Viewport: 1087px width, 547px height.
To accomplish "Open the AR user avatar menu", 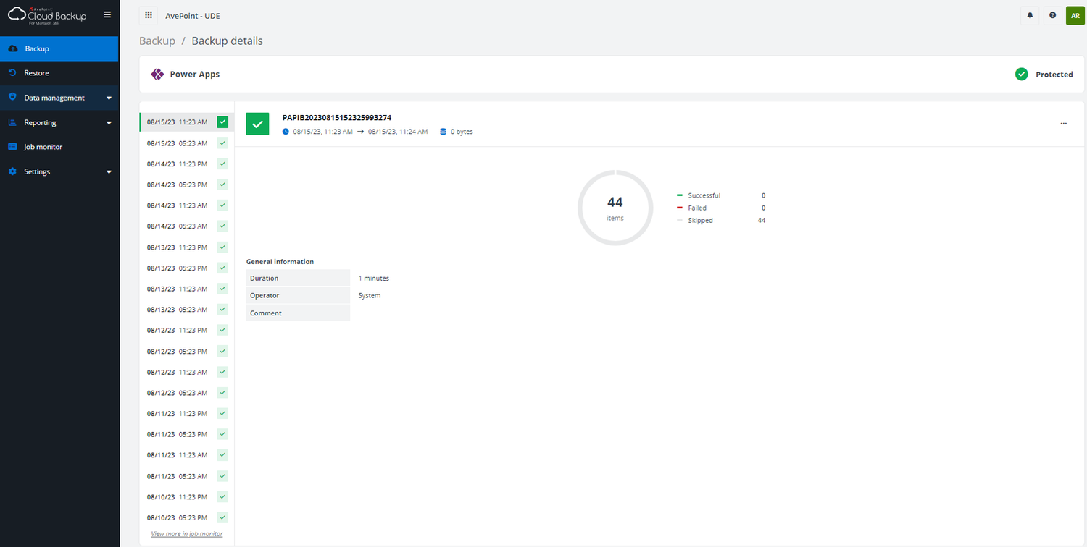I will (x=1075, y=15).
